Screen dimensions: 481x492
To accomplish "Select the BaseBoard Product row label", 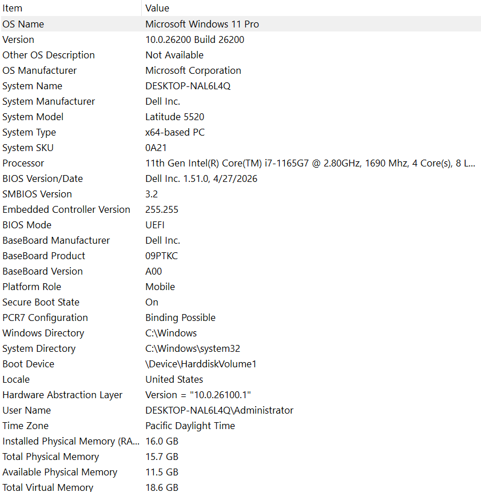I will click(43, 256).
